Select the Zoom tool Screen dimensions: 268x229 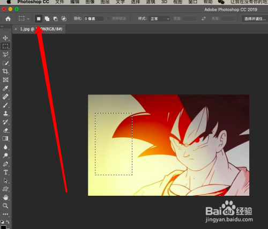pyautogui.click(x=5, y=206)
